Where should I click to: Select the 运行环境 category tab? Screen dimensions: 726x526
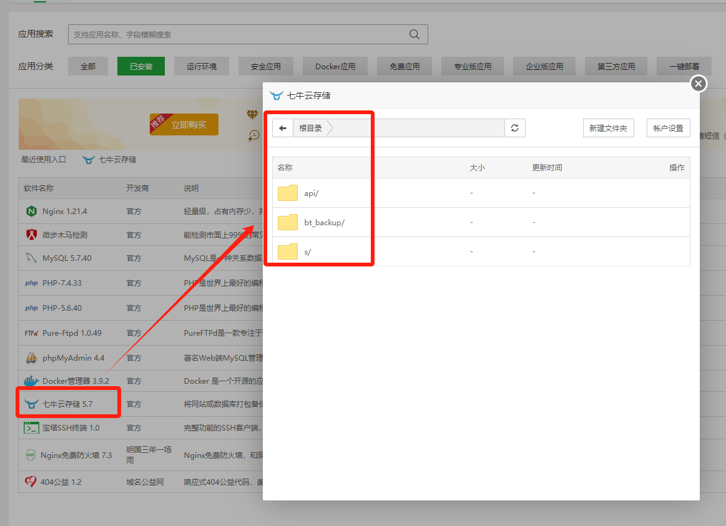pos(202,66)
